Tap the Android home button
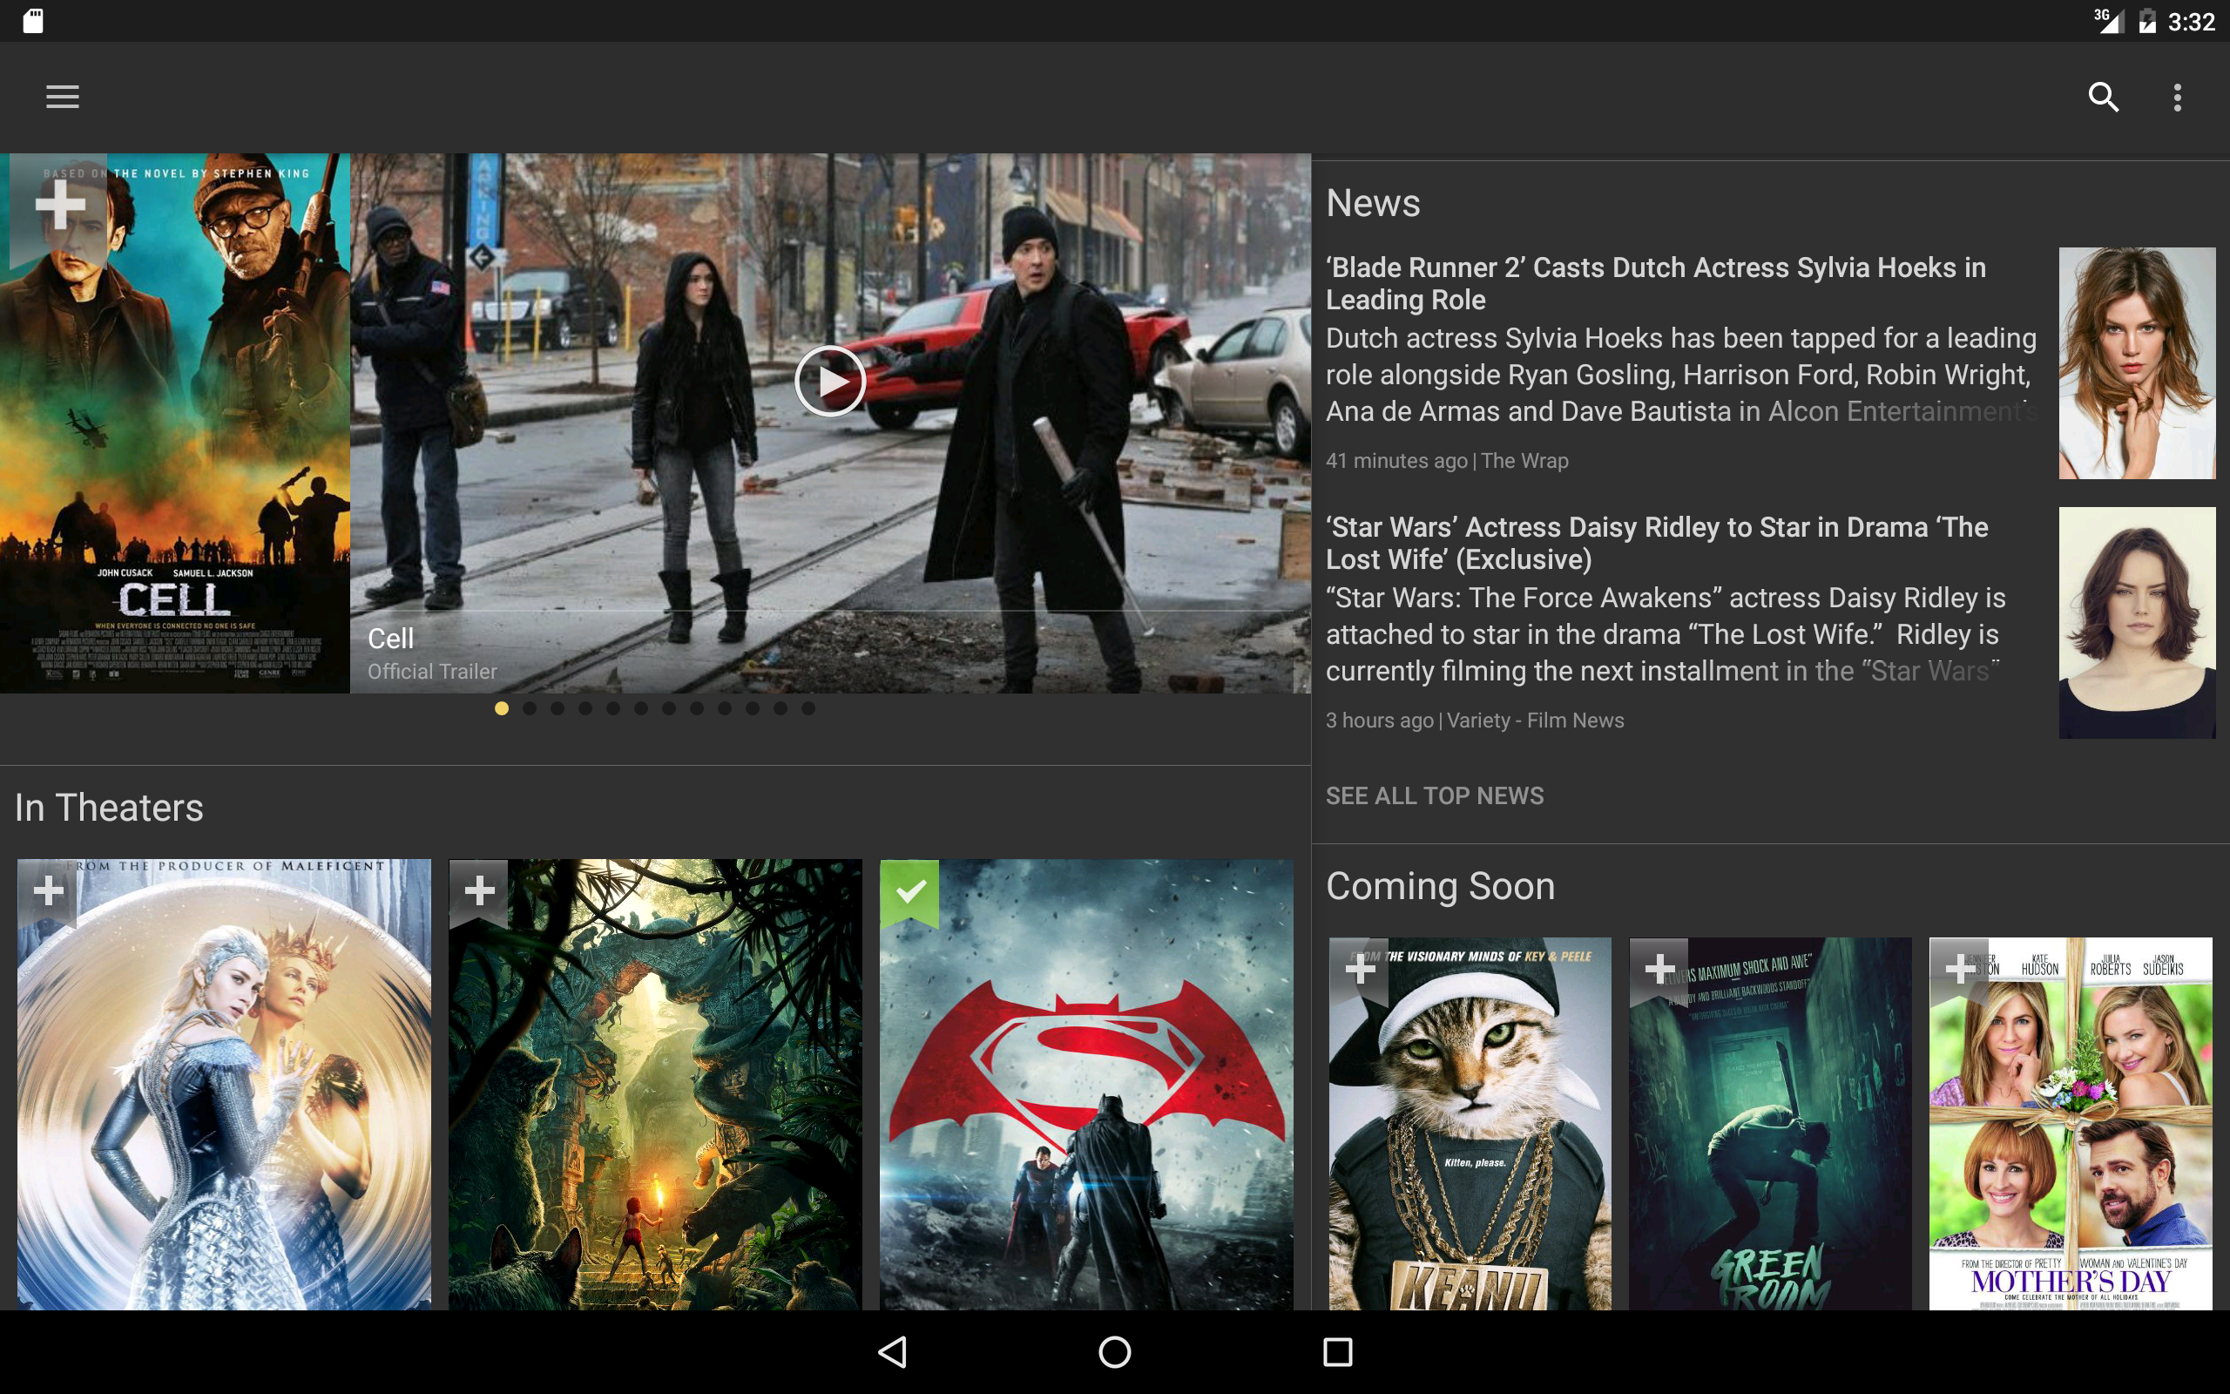Screen dimensions: 2230x1394 point(1114,1351)
